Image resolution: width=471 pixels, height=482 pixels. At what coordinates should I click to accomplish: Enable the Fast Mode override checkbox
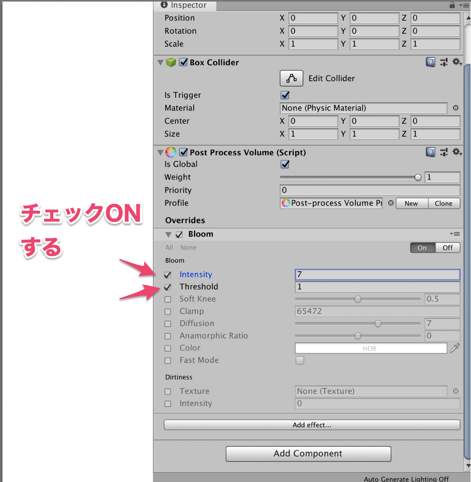168,361
